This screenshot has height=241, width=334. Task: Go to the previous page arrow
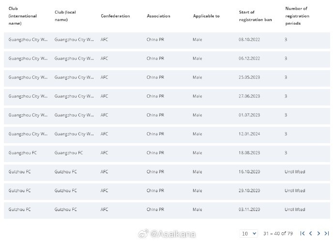[x=311, y=233]
